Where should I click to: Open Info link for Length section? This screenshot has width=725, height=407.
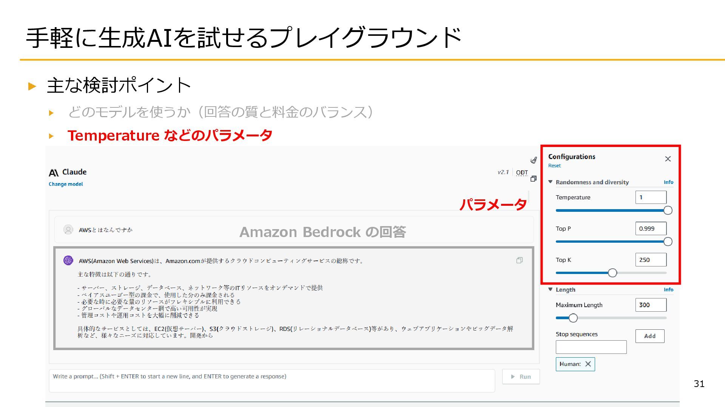[668, 289]
